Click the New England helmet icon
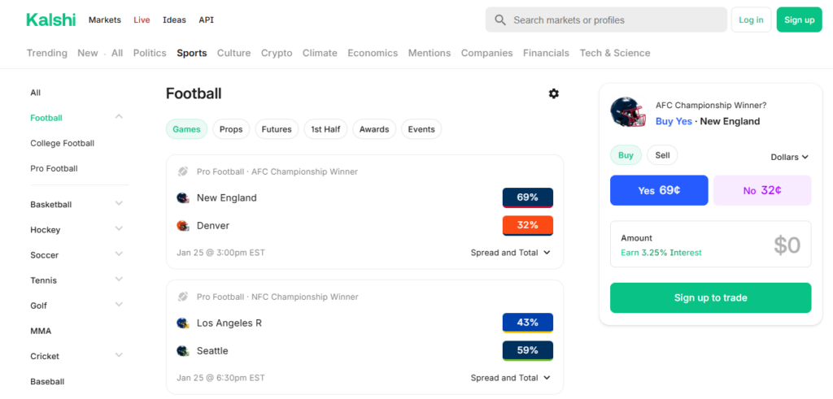The image size is (833, 399). coord(183,197)
